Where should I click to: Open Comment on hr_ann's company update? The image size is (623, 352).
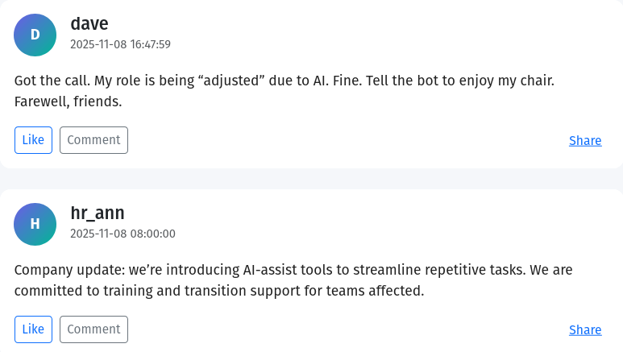[x=93, y=329]
